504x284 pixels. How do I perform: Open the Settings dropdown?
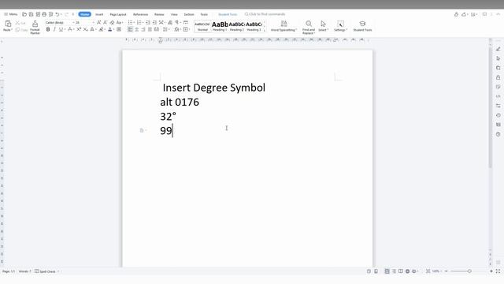(340, 26)
